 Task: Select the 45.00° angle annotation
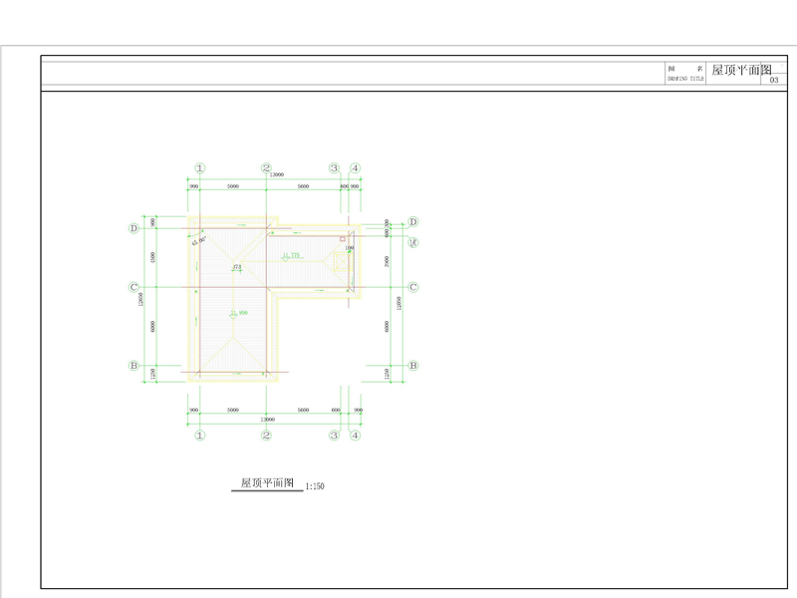click(x=196, y=238)
